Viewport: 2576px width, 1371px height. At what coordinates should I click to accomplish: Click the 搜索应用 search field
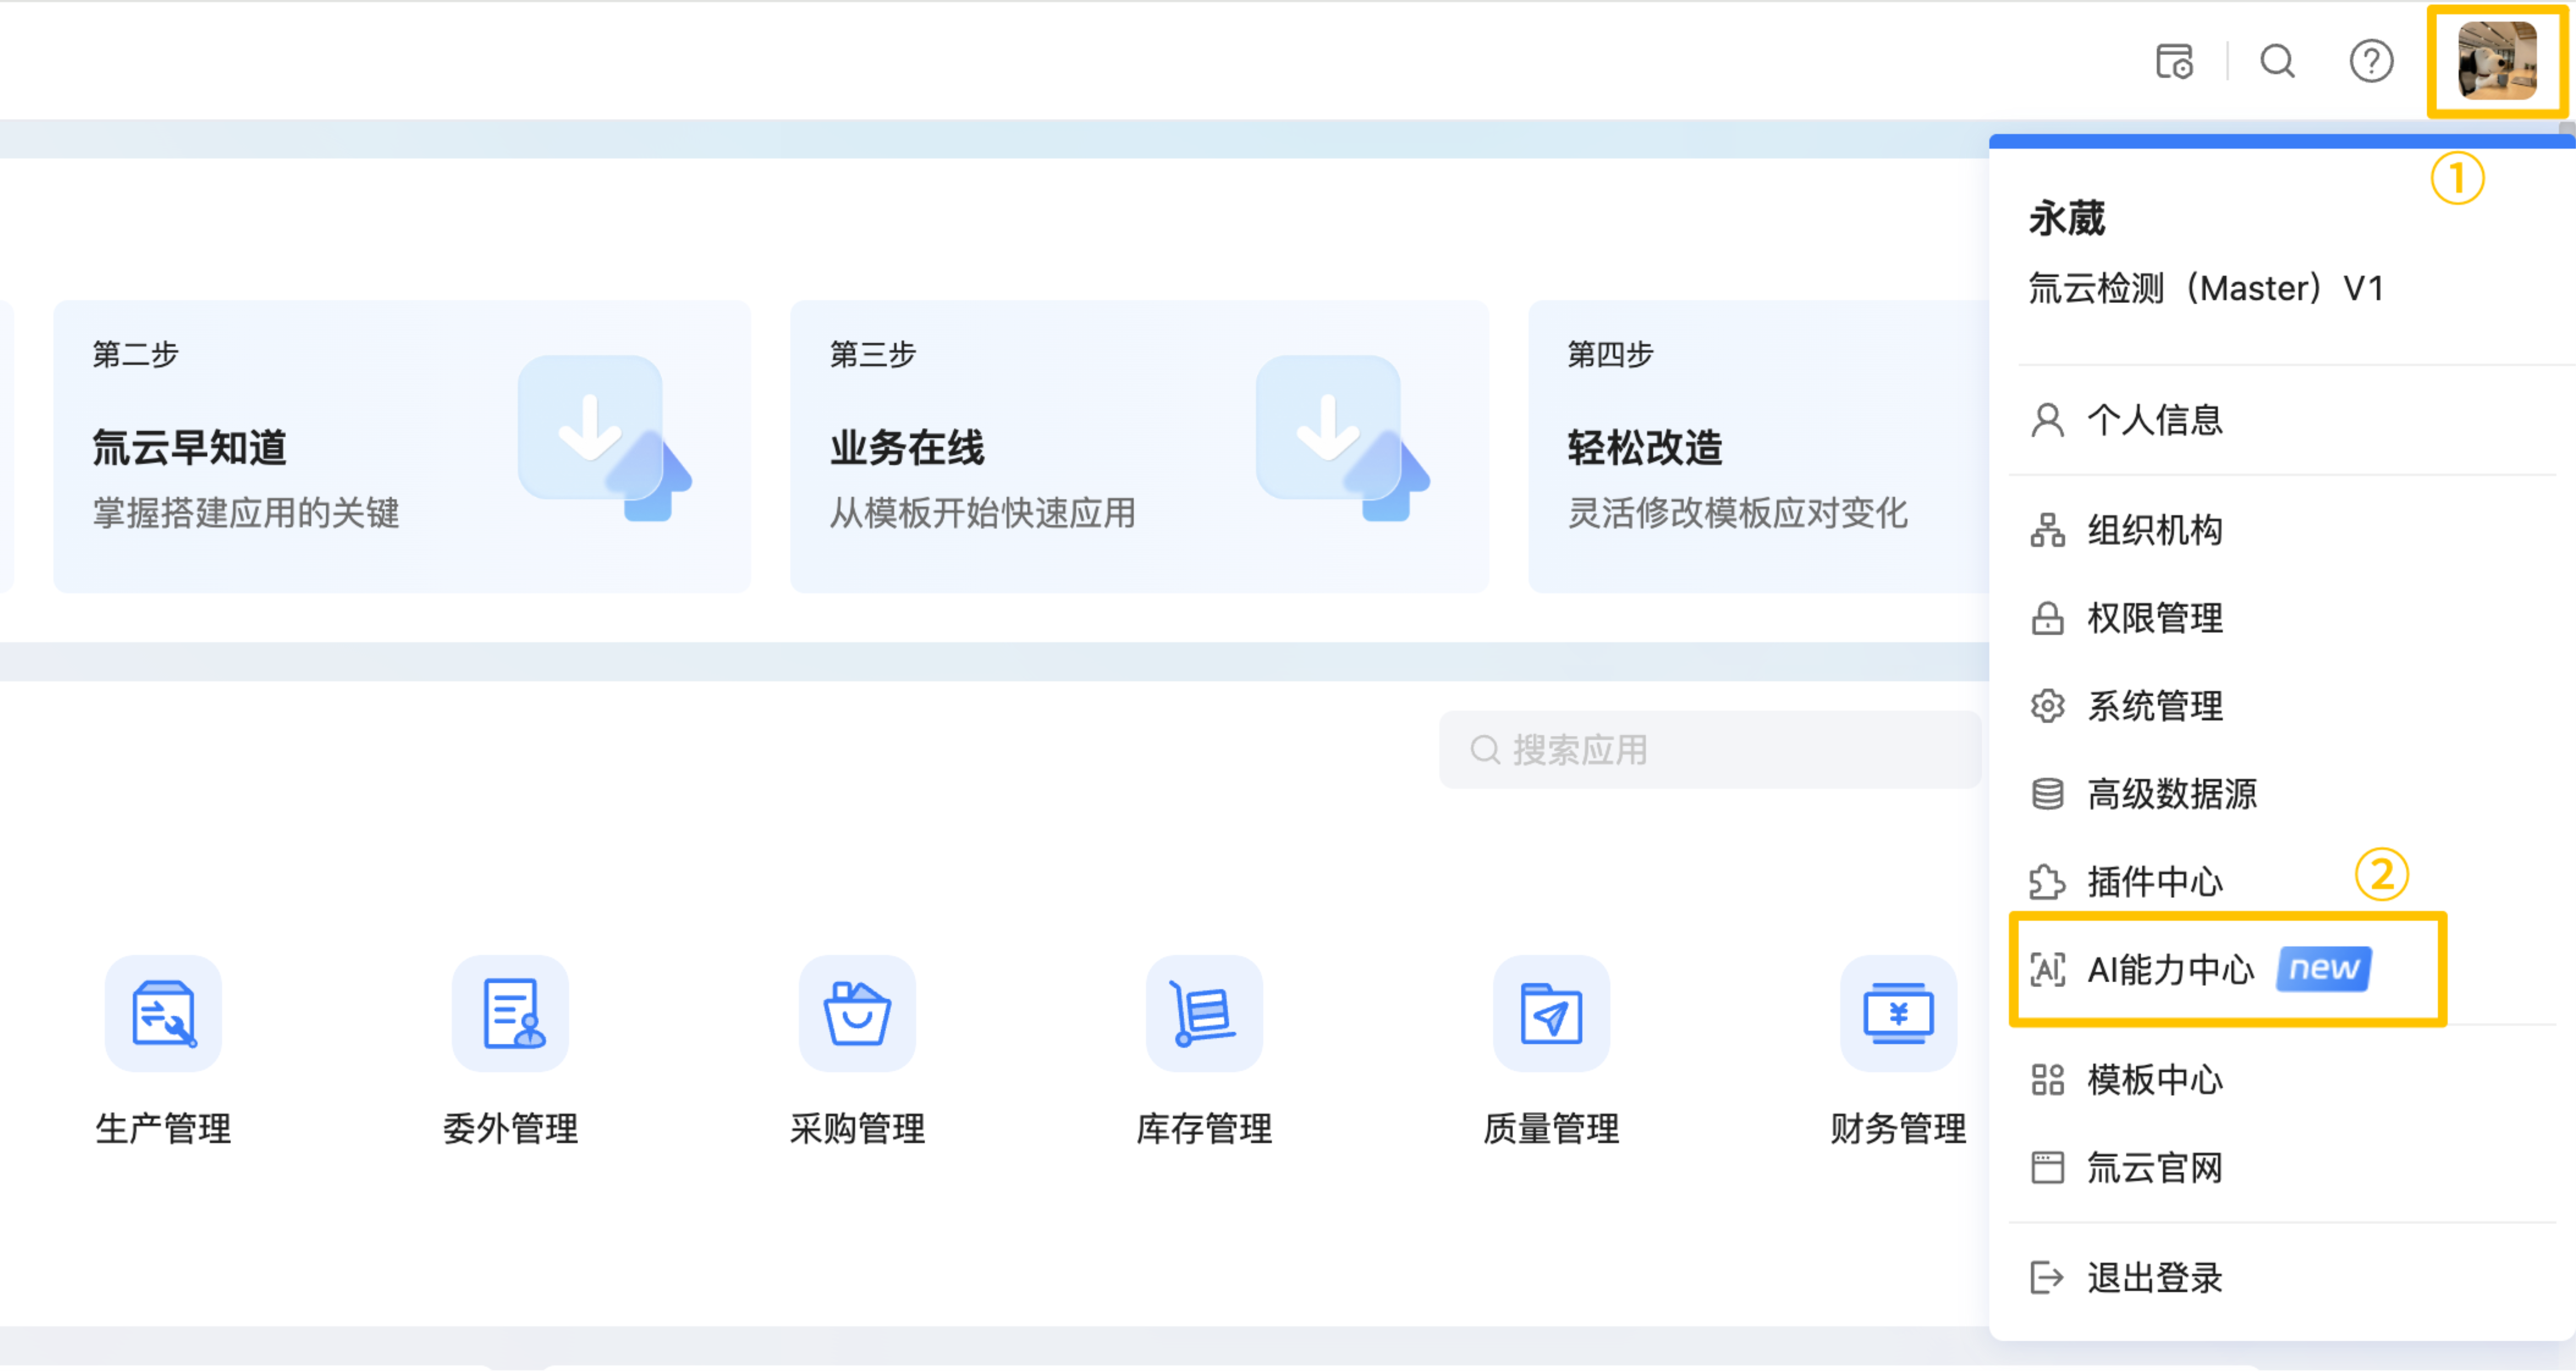click(1710, 750)
